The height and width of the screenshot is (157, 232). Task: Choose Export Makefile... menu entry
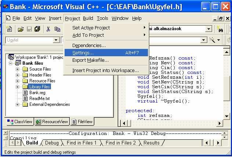pos(106,60)
